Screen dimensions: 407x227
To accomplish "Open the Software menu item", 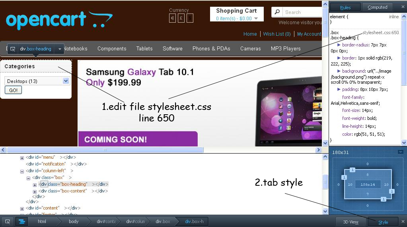I will coord(173,48).
